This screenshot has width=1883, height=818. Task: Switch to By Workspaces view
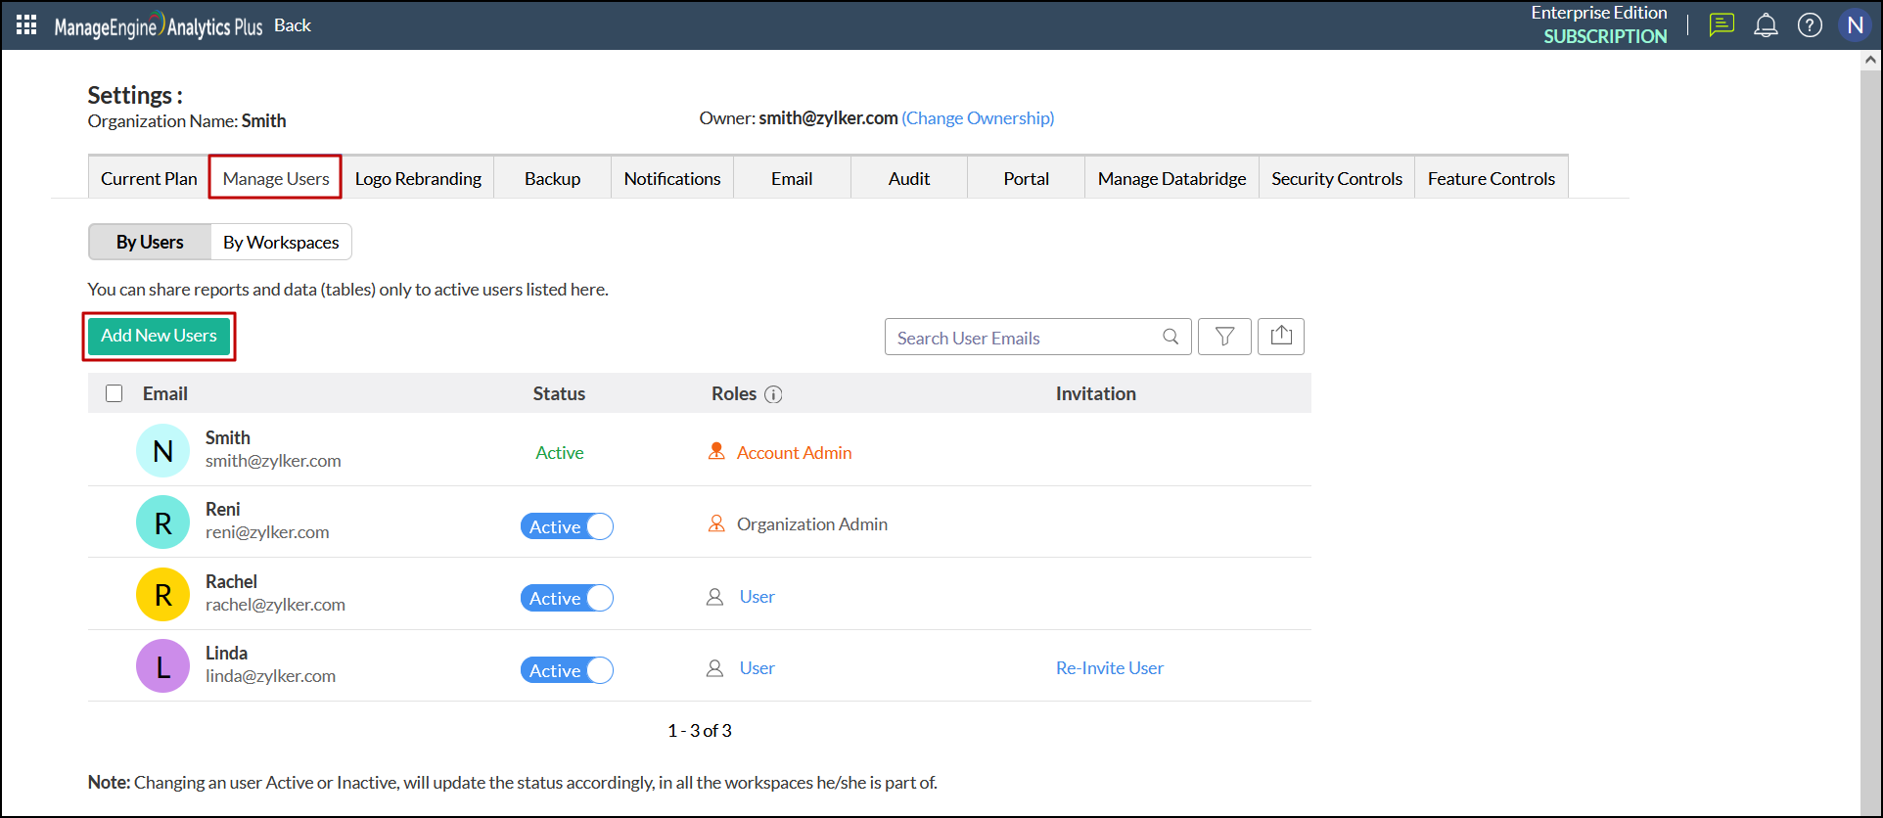pyautogui.click(x=281, y=242)
